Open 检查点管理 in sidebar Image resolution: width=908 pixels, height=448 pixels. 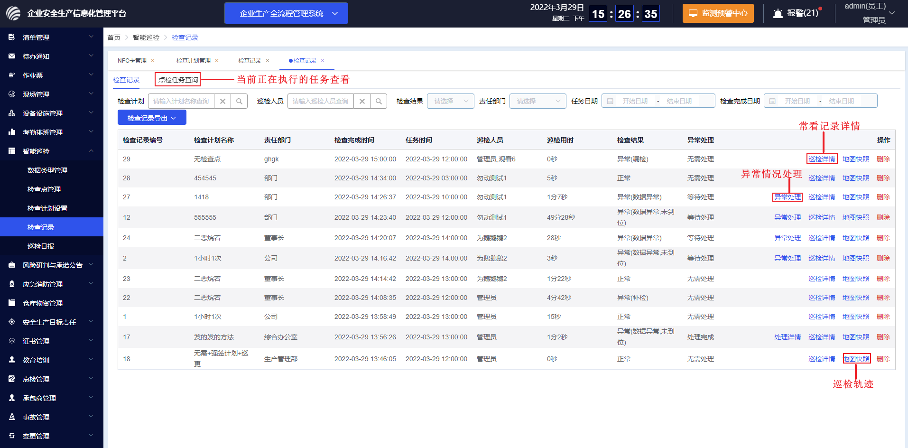(44, 189)
